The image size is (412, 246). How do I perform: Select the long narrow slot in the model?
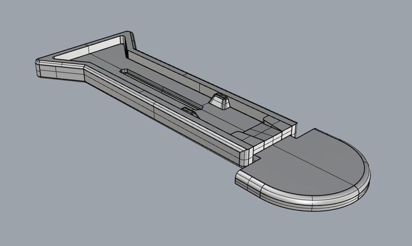tap(162, 90)
